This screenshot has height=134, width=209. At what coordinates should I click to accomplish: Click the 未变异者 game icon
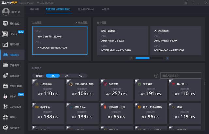[x=139, y=84]
